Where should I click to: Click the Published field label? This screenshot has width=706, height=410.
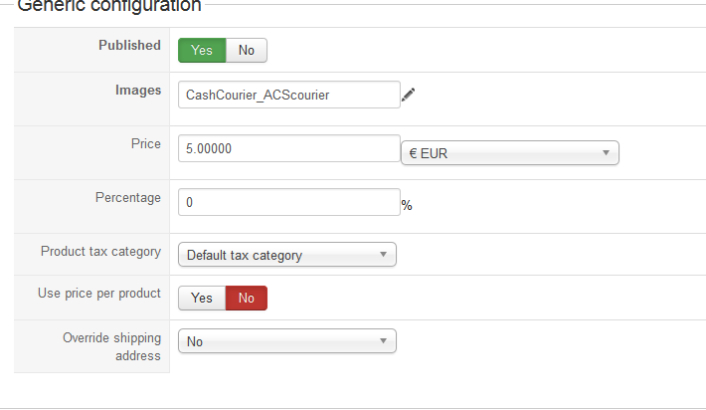(129, 45)
